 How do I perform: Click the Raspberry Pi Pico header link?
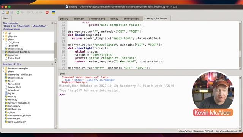click(12, 64)
